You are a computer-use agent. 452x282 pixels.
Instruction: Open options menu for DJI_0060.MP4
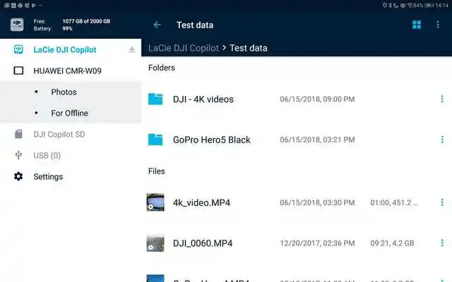[x=442, y=243]
